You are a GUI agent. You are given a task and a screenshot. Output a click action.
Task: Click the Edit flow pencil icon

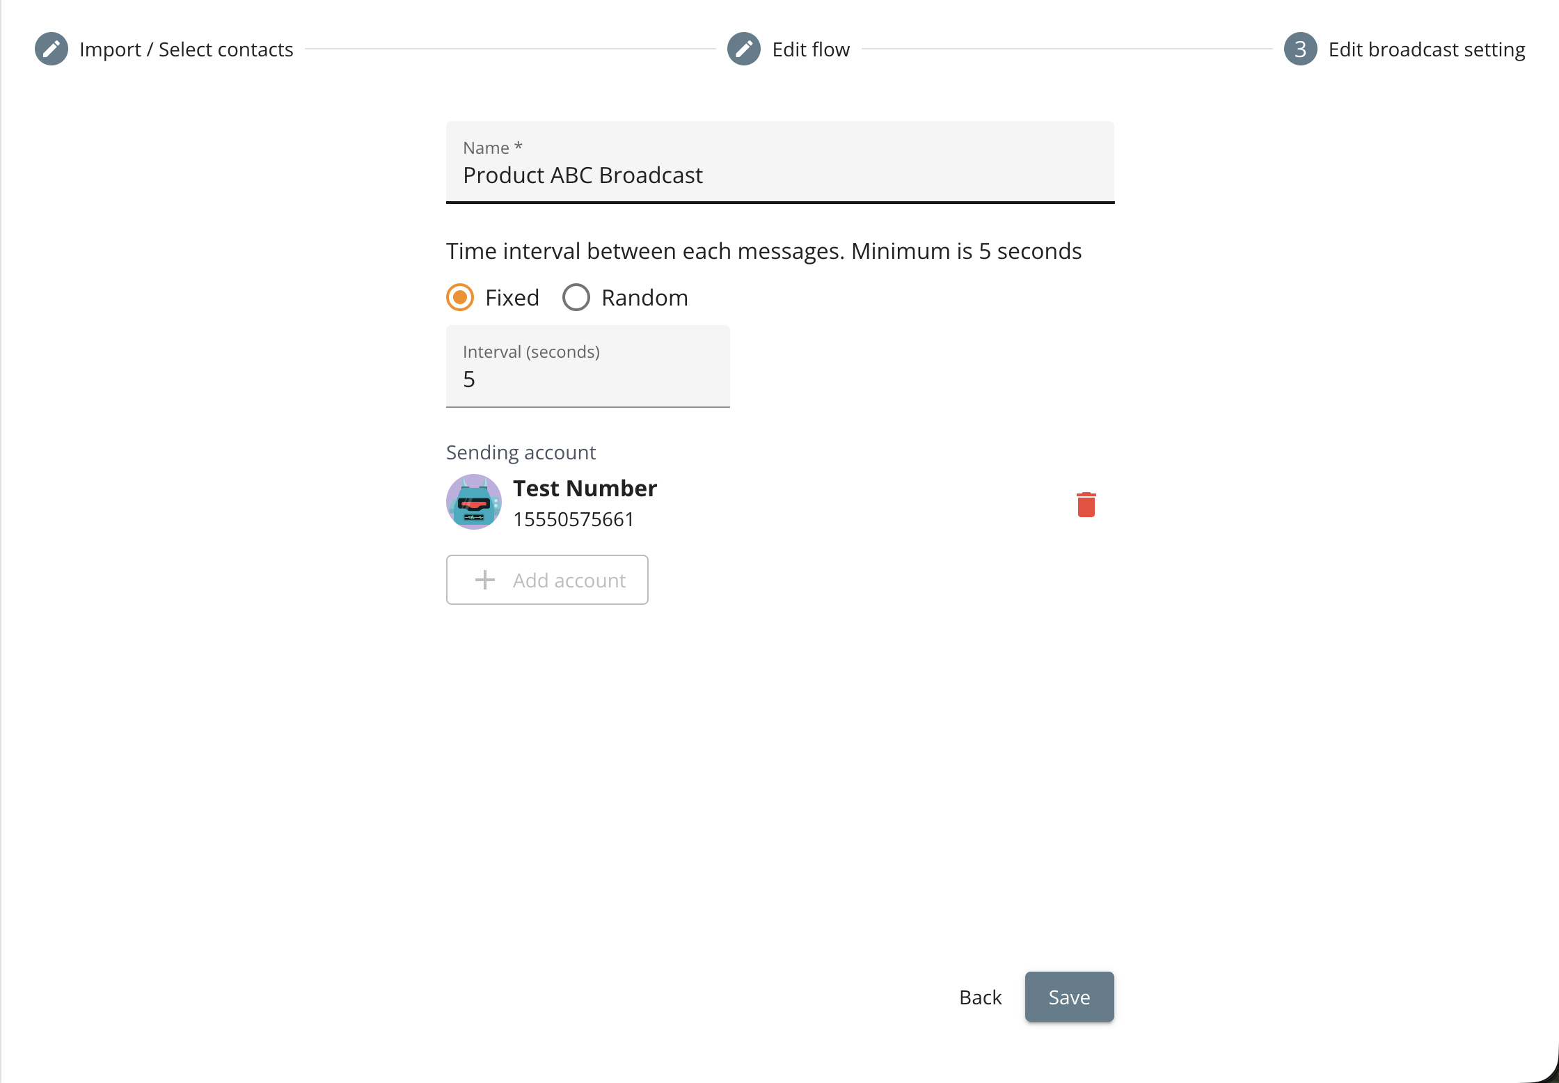coord(744,49)
